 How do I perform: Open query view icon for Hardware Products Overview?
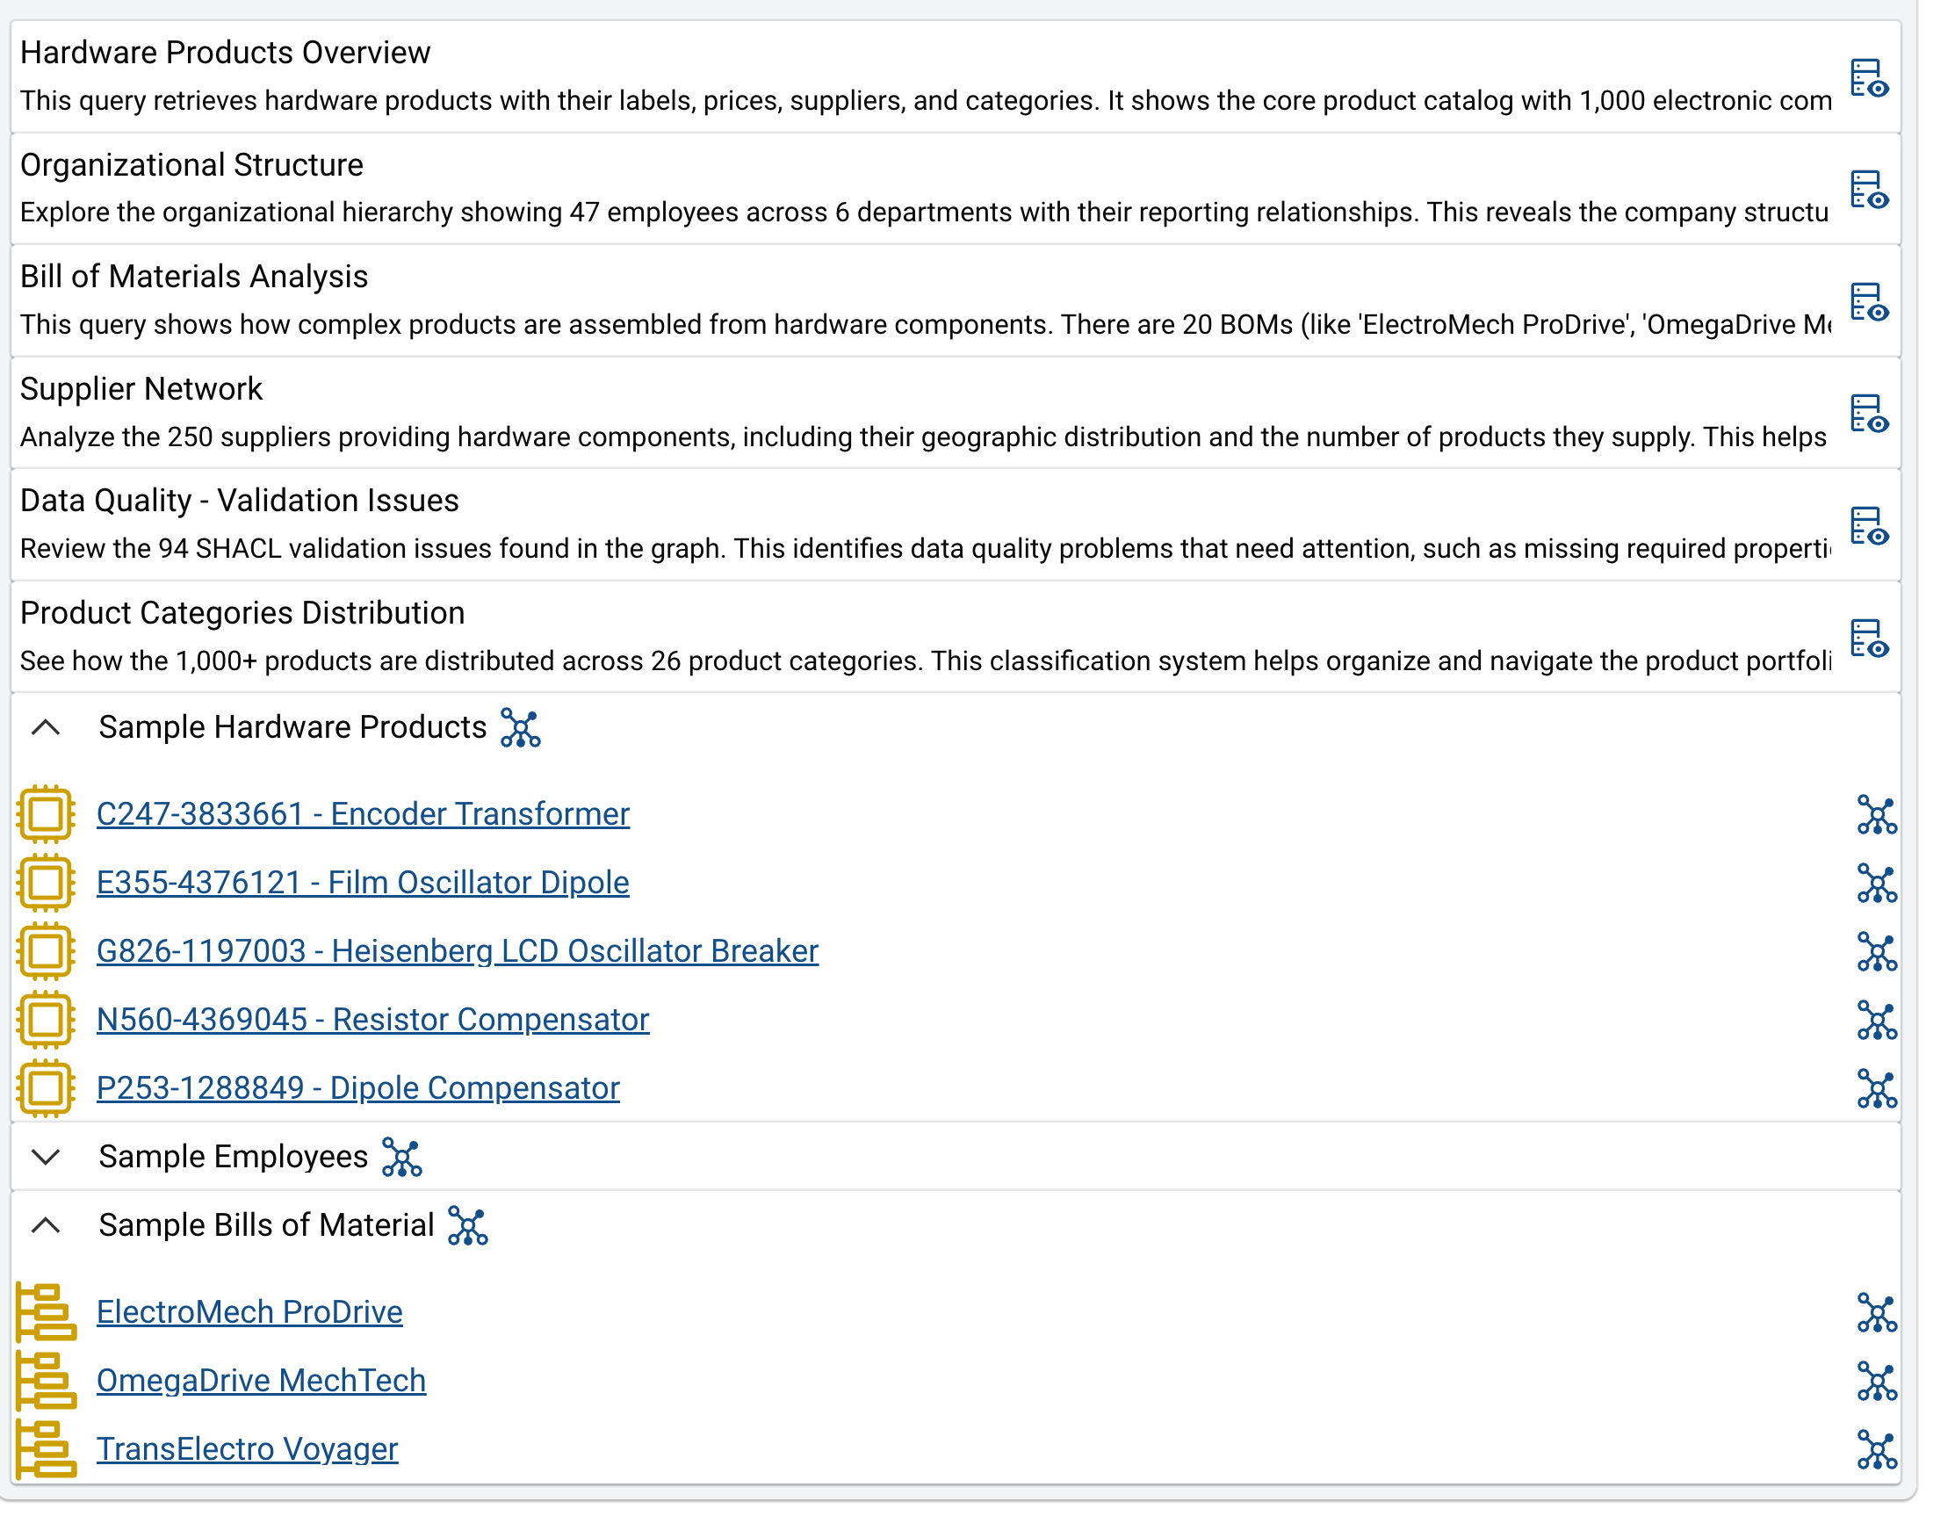tap(1868, 78)
